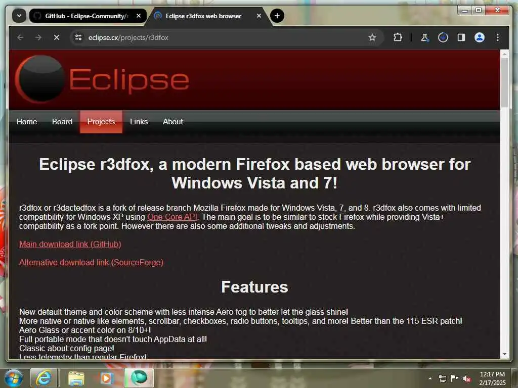Go forward using the forward arrow
This screenshot has width=518, height=388.
click(x=38, y=37)
